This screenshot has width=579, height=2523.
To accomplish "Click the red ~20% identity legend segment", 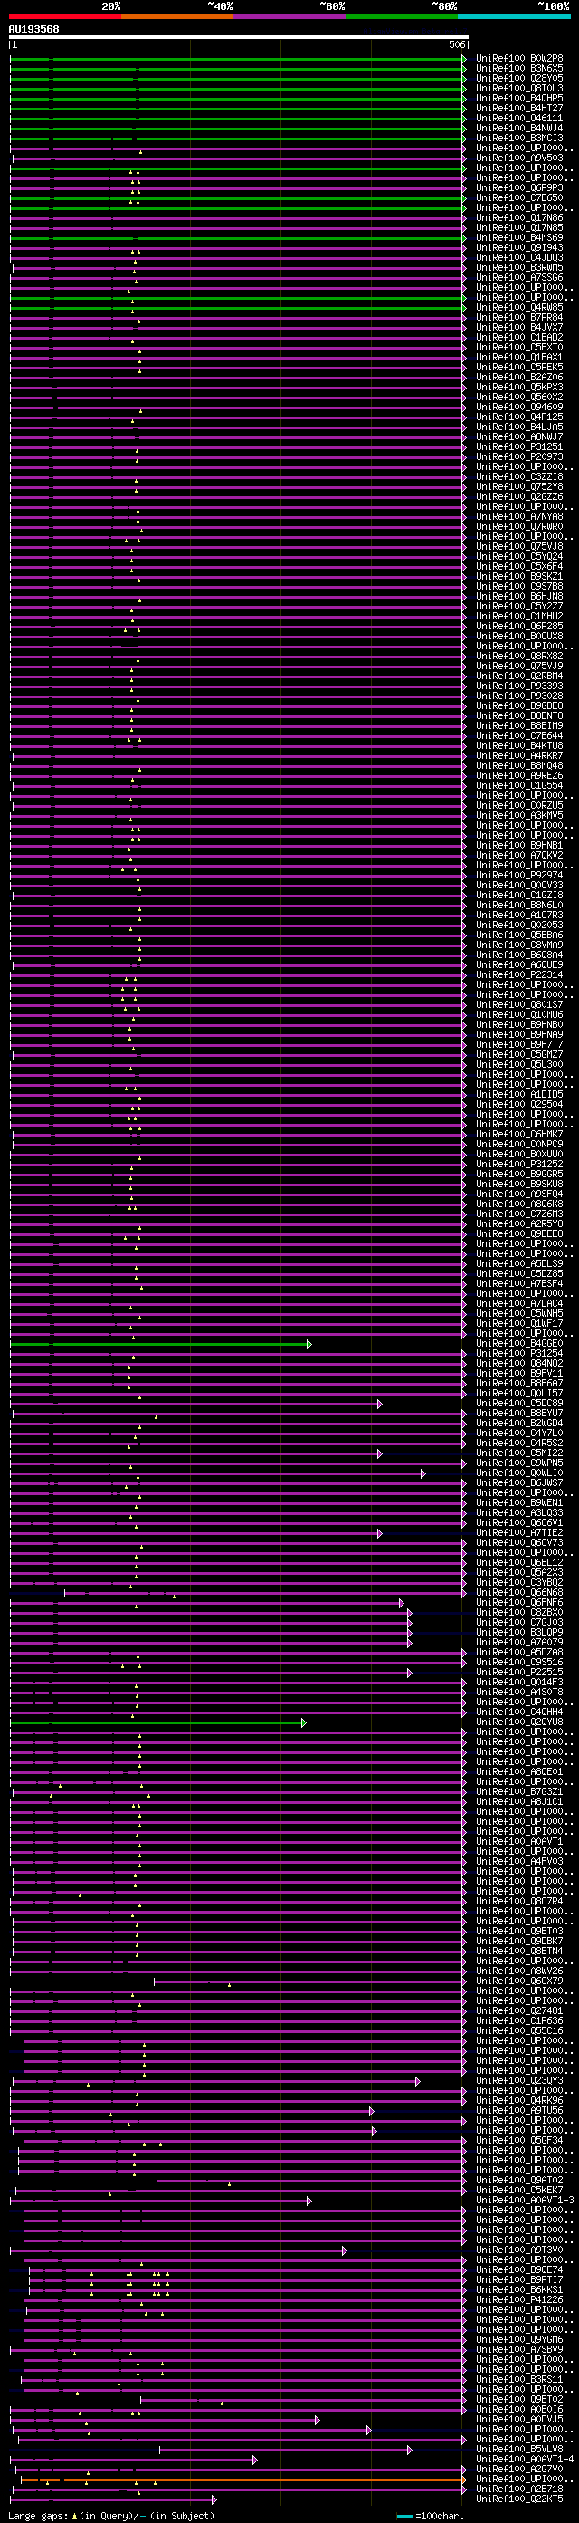I will [64, 16].
